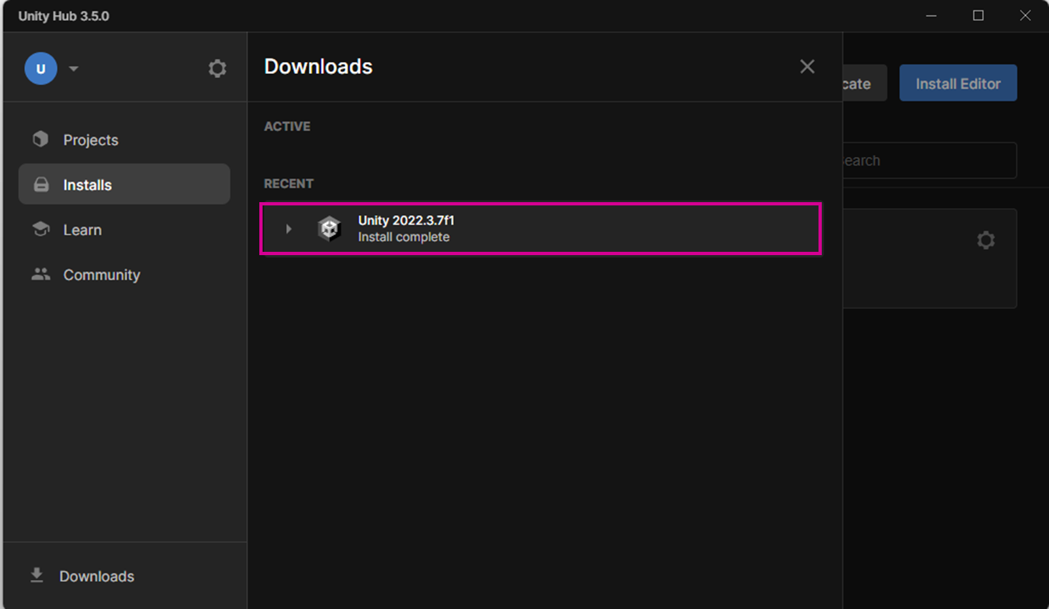The width and height of the screenshot is (1049, 609).
Task: Select the Unity 2022.3.7f1 install row
Action: pyautogui.click(x=541, y=228)
